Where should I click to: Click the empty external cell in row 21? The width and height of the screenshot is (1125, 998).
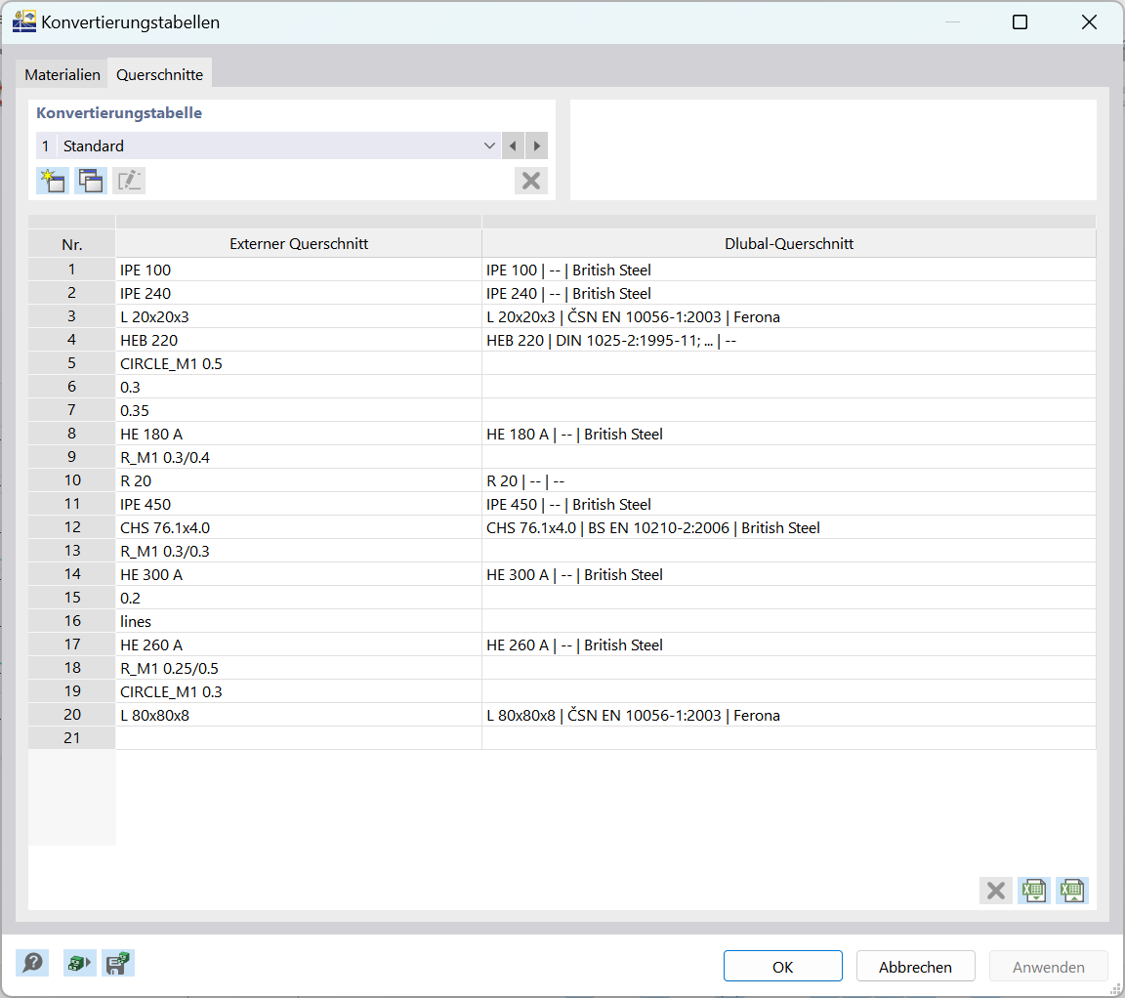coord(299,738)
